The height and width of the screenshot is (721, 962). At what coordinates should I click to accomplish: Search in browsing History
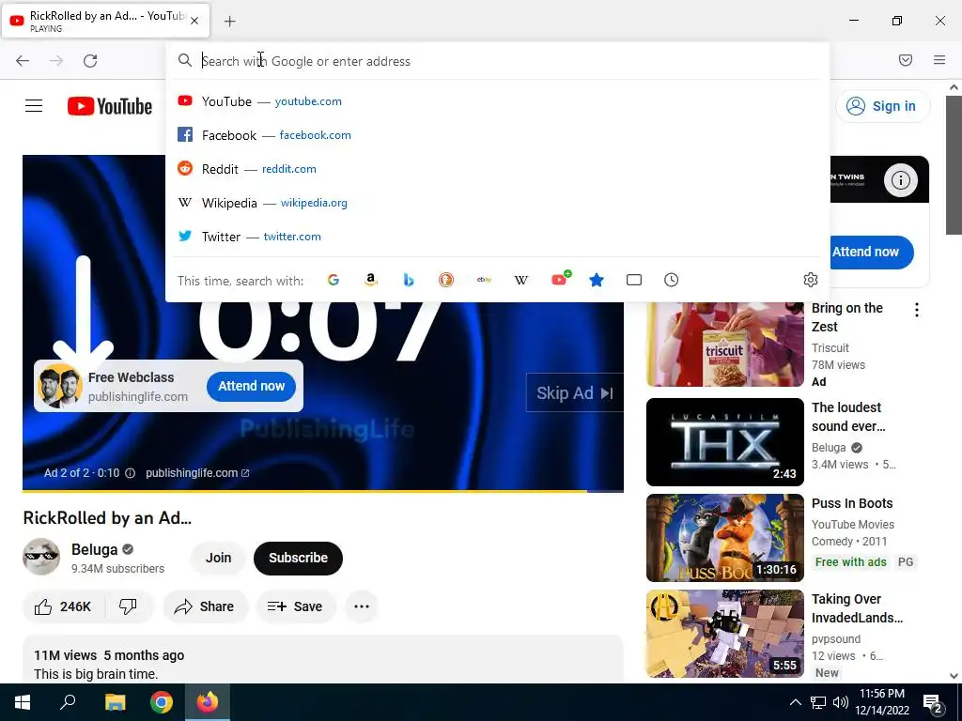[x=671, y=280]
